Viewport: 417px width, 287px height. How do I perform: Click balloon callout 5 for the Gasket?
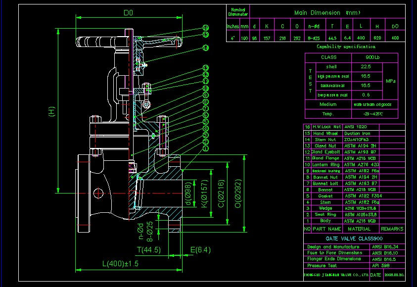(205, 121)
